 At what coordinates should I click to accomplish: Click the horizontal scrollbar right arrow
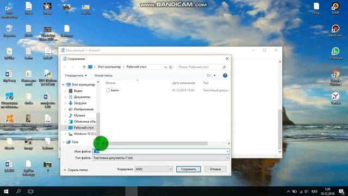(229, 144)
